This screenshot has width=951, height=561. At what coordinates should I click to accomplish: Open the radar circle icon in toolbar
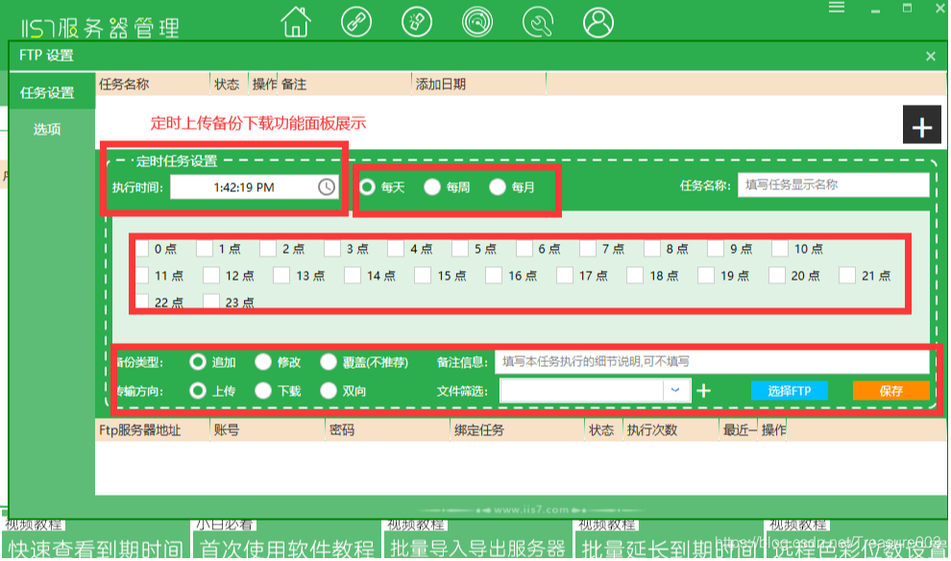(x=477, y=22)
